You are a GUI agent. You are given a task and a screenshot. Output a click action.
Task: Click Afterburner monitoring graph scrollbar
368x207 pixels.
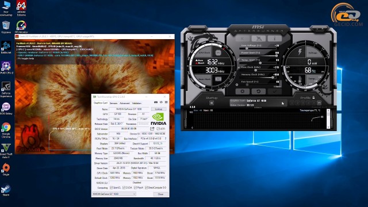coord(328,119)
